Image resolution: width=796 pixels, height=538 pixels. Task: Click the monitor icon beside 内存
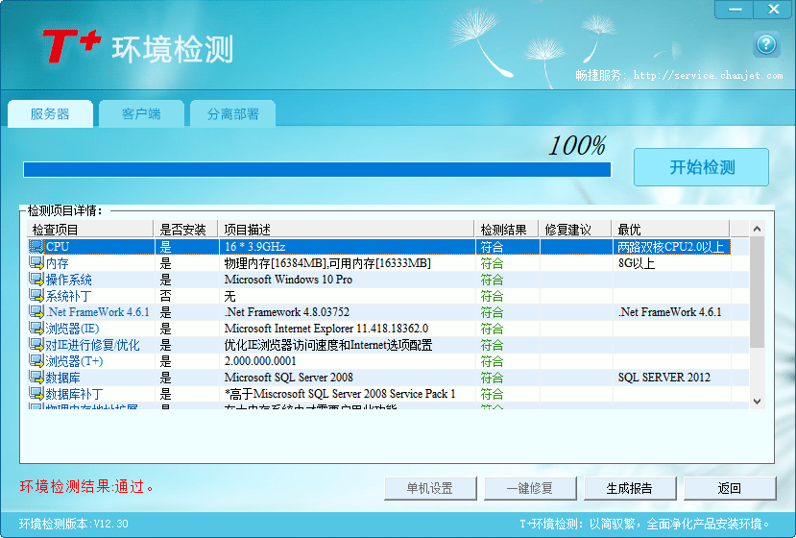[x=36, y=262]
